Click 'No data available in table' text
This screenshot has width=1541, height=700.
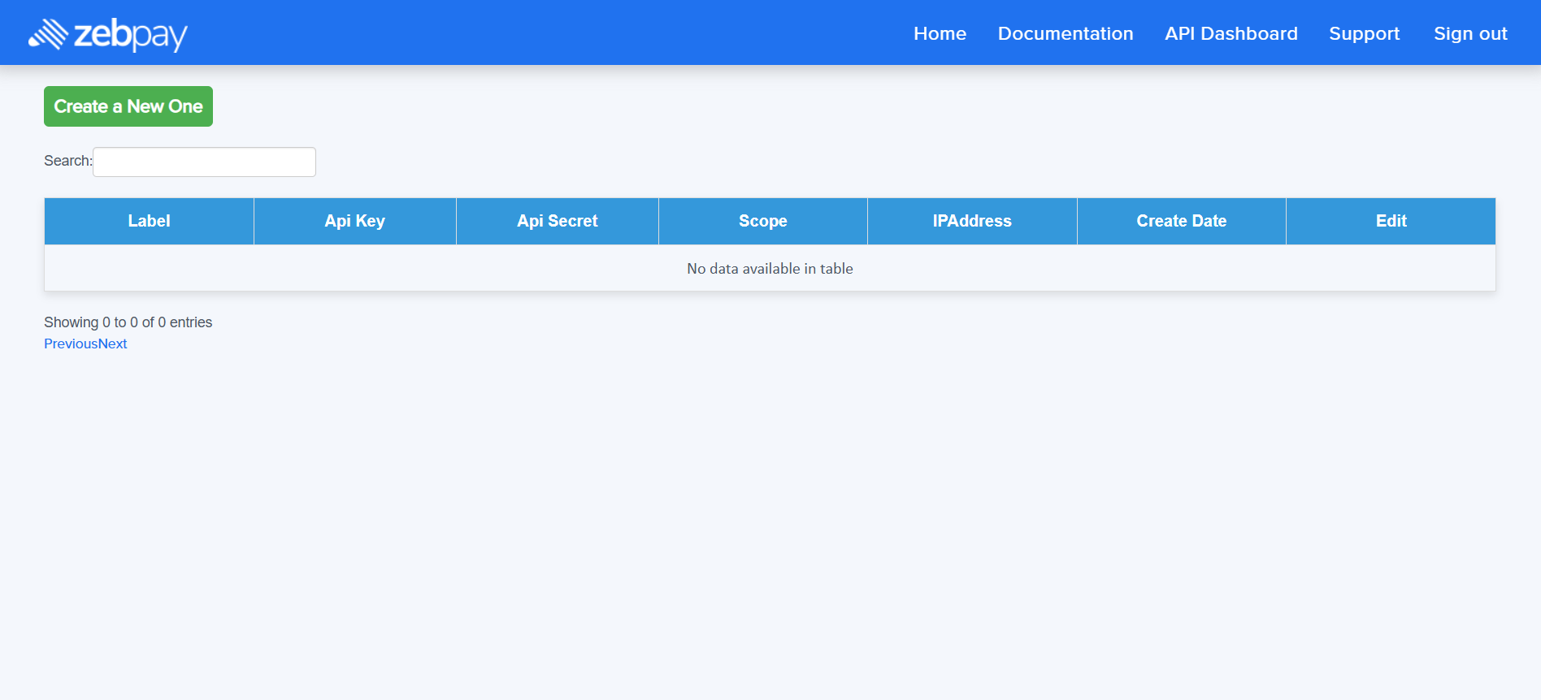click(770, 269)
